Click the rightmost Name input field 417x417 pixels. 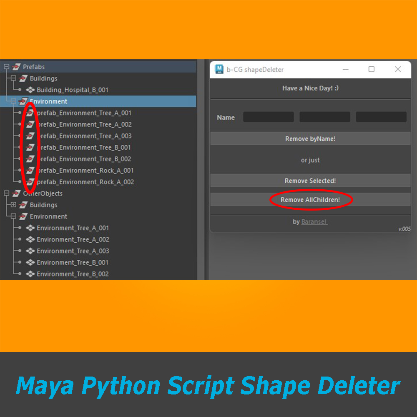pos(381,117)
